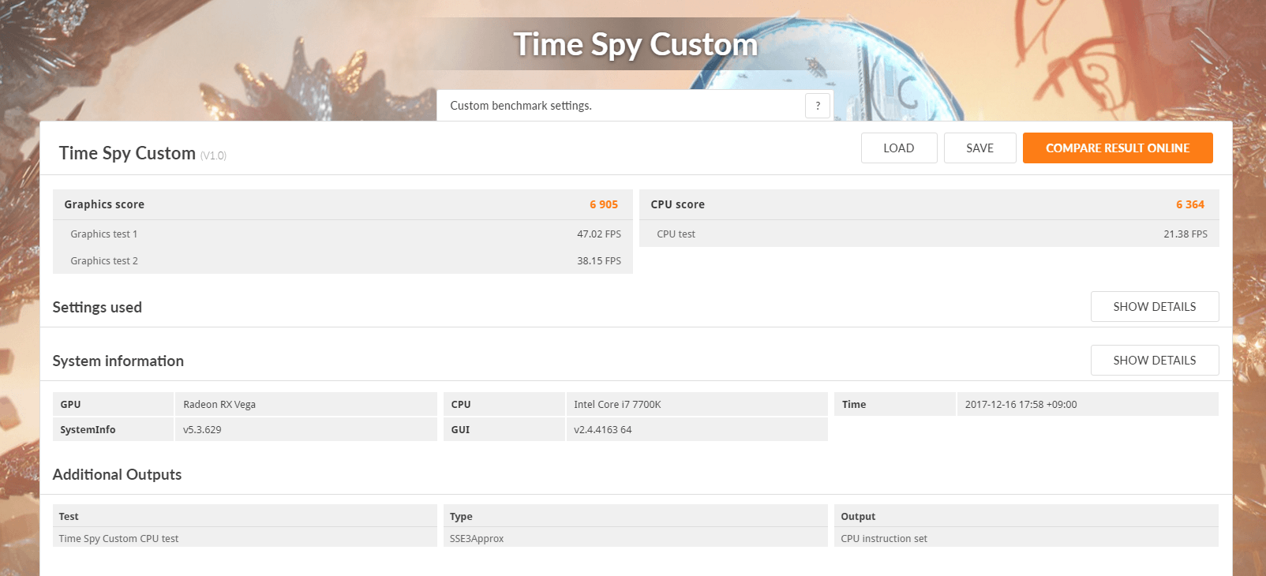Click the 21.38 FPS value
The width and height of the screenshot is (1266, 576).
(x=1185, y=234)
